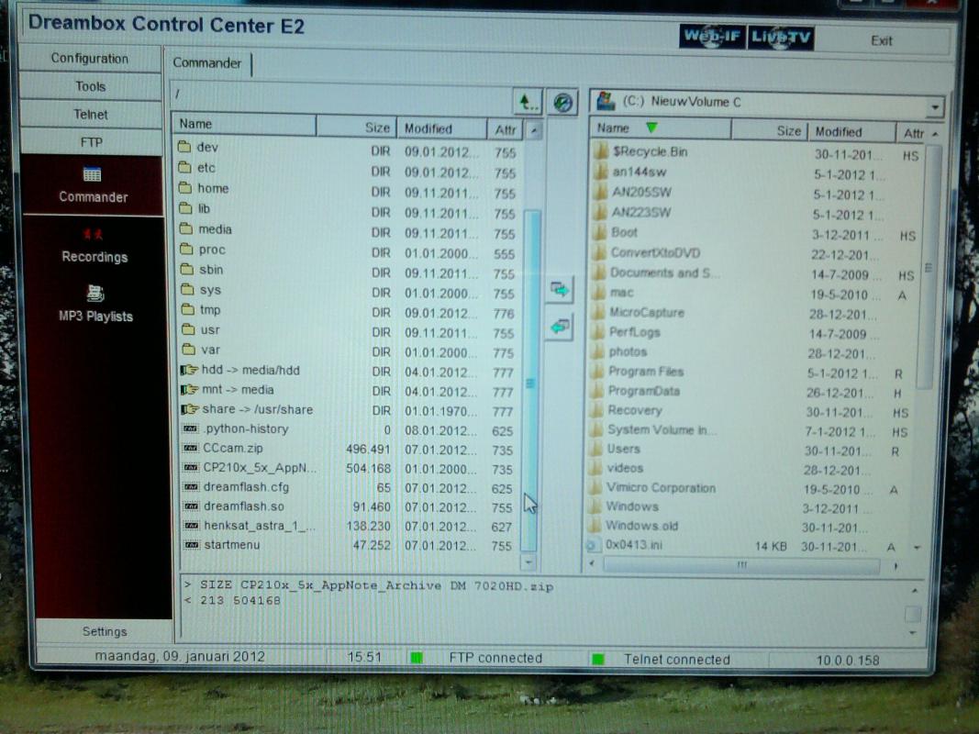Select the var folder icon
The height and width of the screenshot is (734, 979).
189,349
